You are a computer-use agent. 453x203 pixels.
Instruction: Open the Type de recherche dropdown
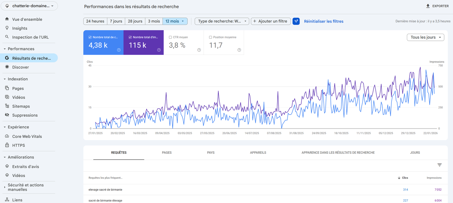click(x=222, y=21)
